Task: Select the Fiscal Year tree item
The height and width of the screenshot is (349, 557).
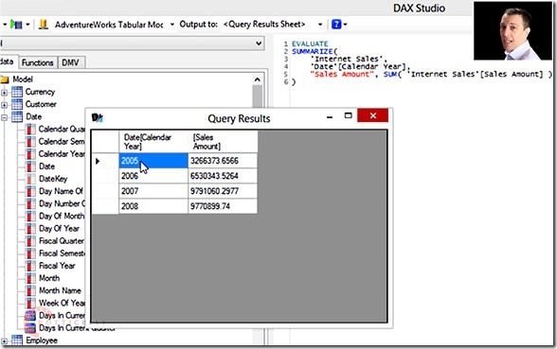Action: tap(57, 266)
